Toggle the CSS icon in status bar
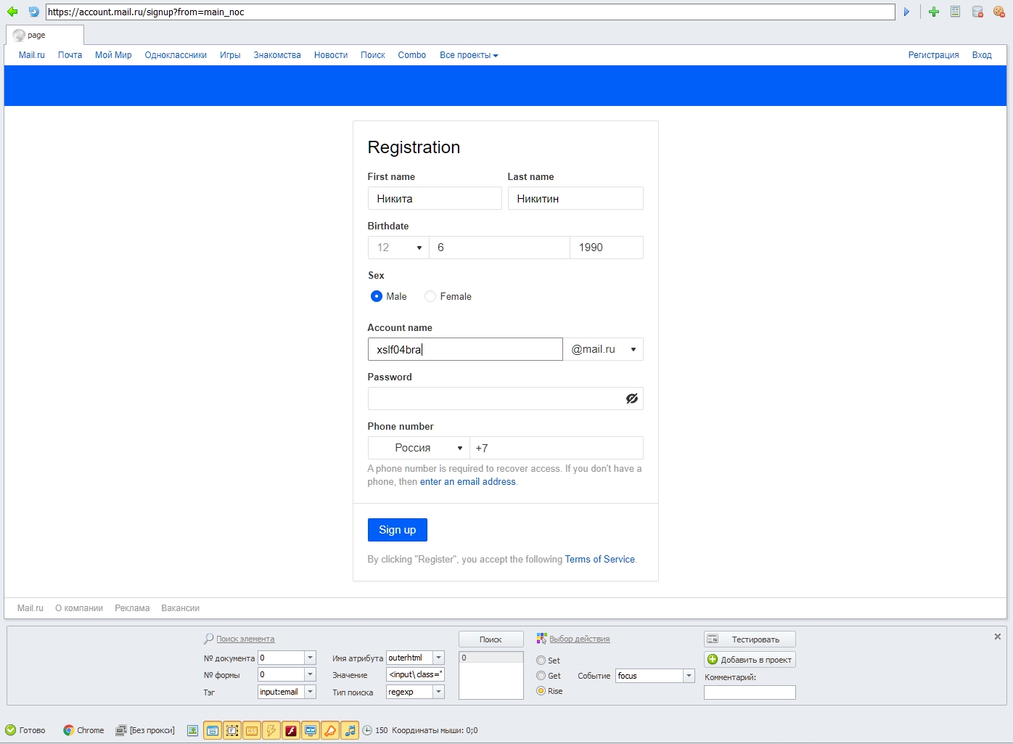 click(252, 730)
